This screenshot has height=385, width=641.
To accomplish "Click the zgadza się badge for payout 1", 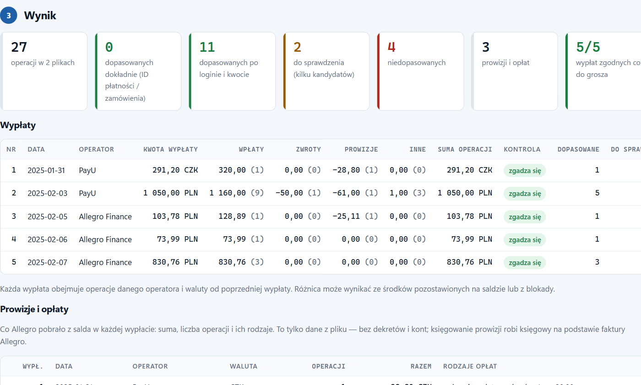I will point(525,171).
